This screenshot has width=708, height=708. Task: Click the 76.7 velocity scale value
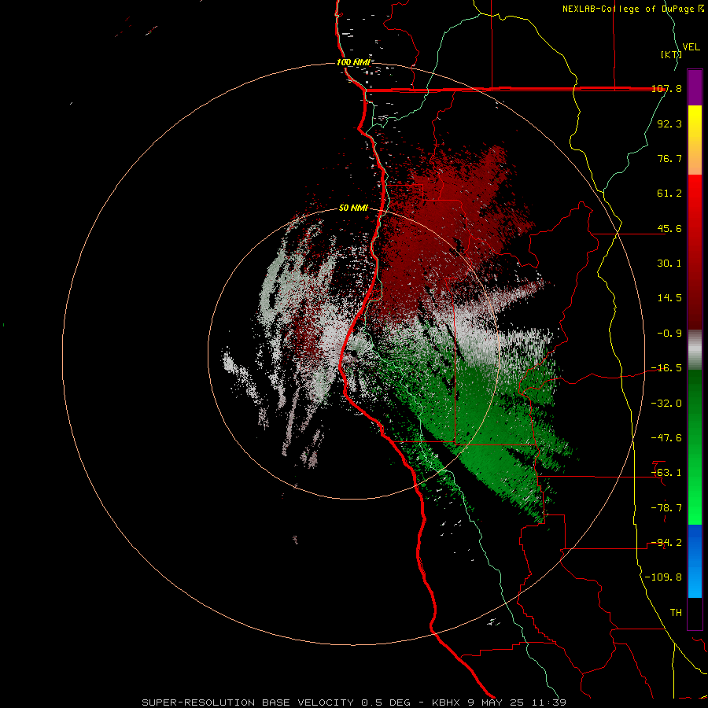click(669, 158)
